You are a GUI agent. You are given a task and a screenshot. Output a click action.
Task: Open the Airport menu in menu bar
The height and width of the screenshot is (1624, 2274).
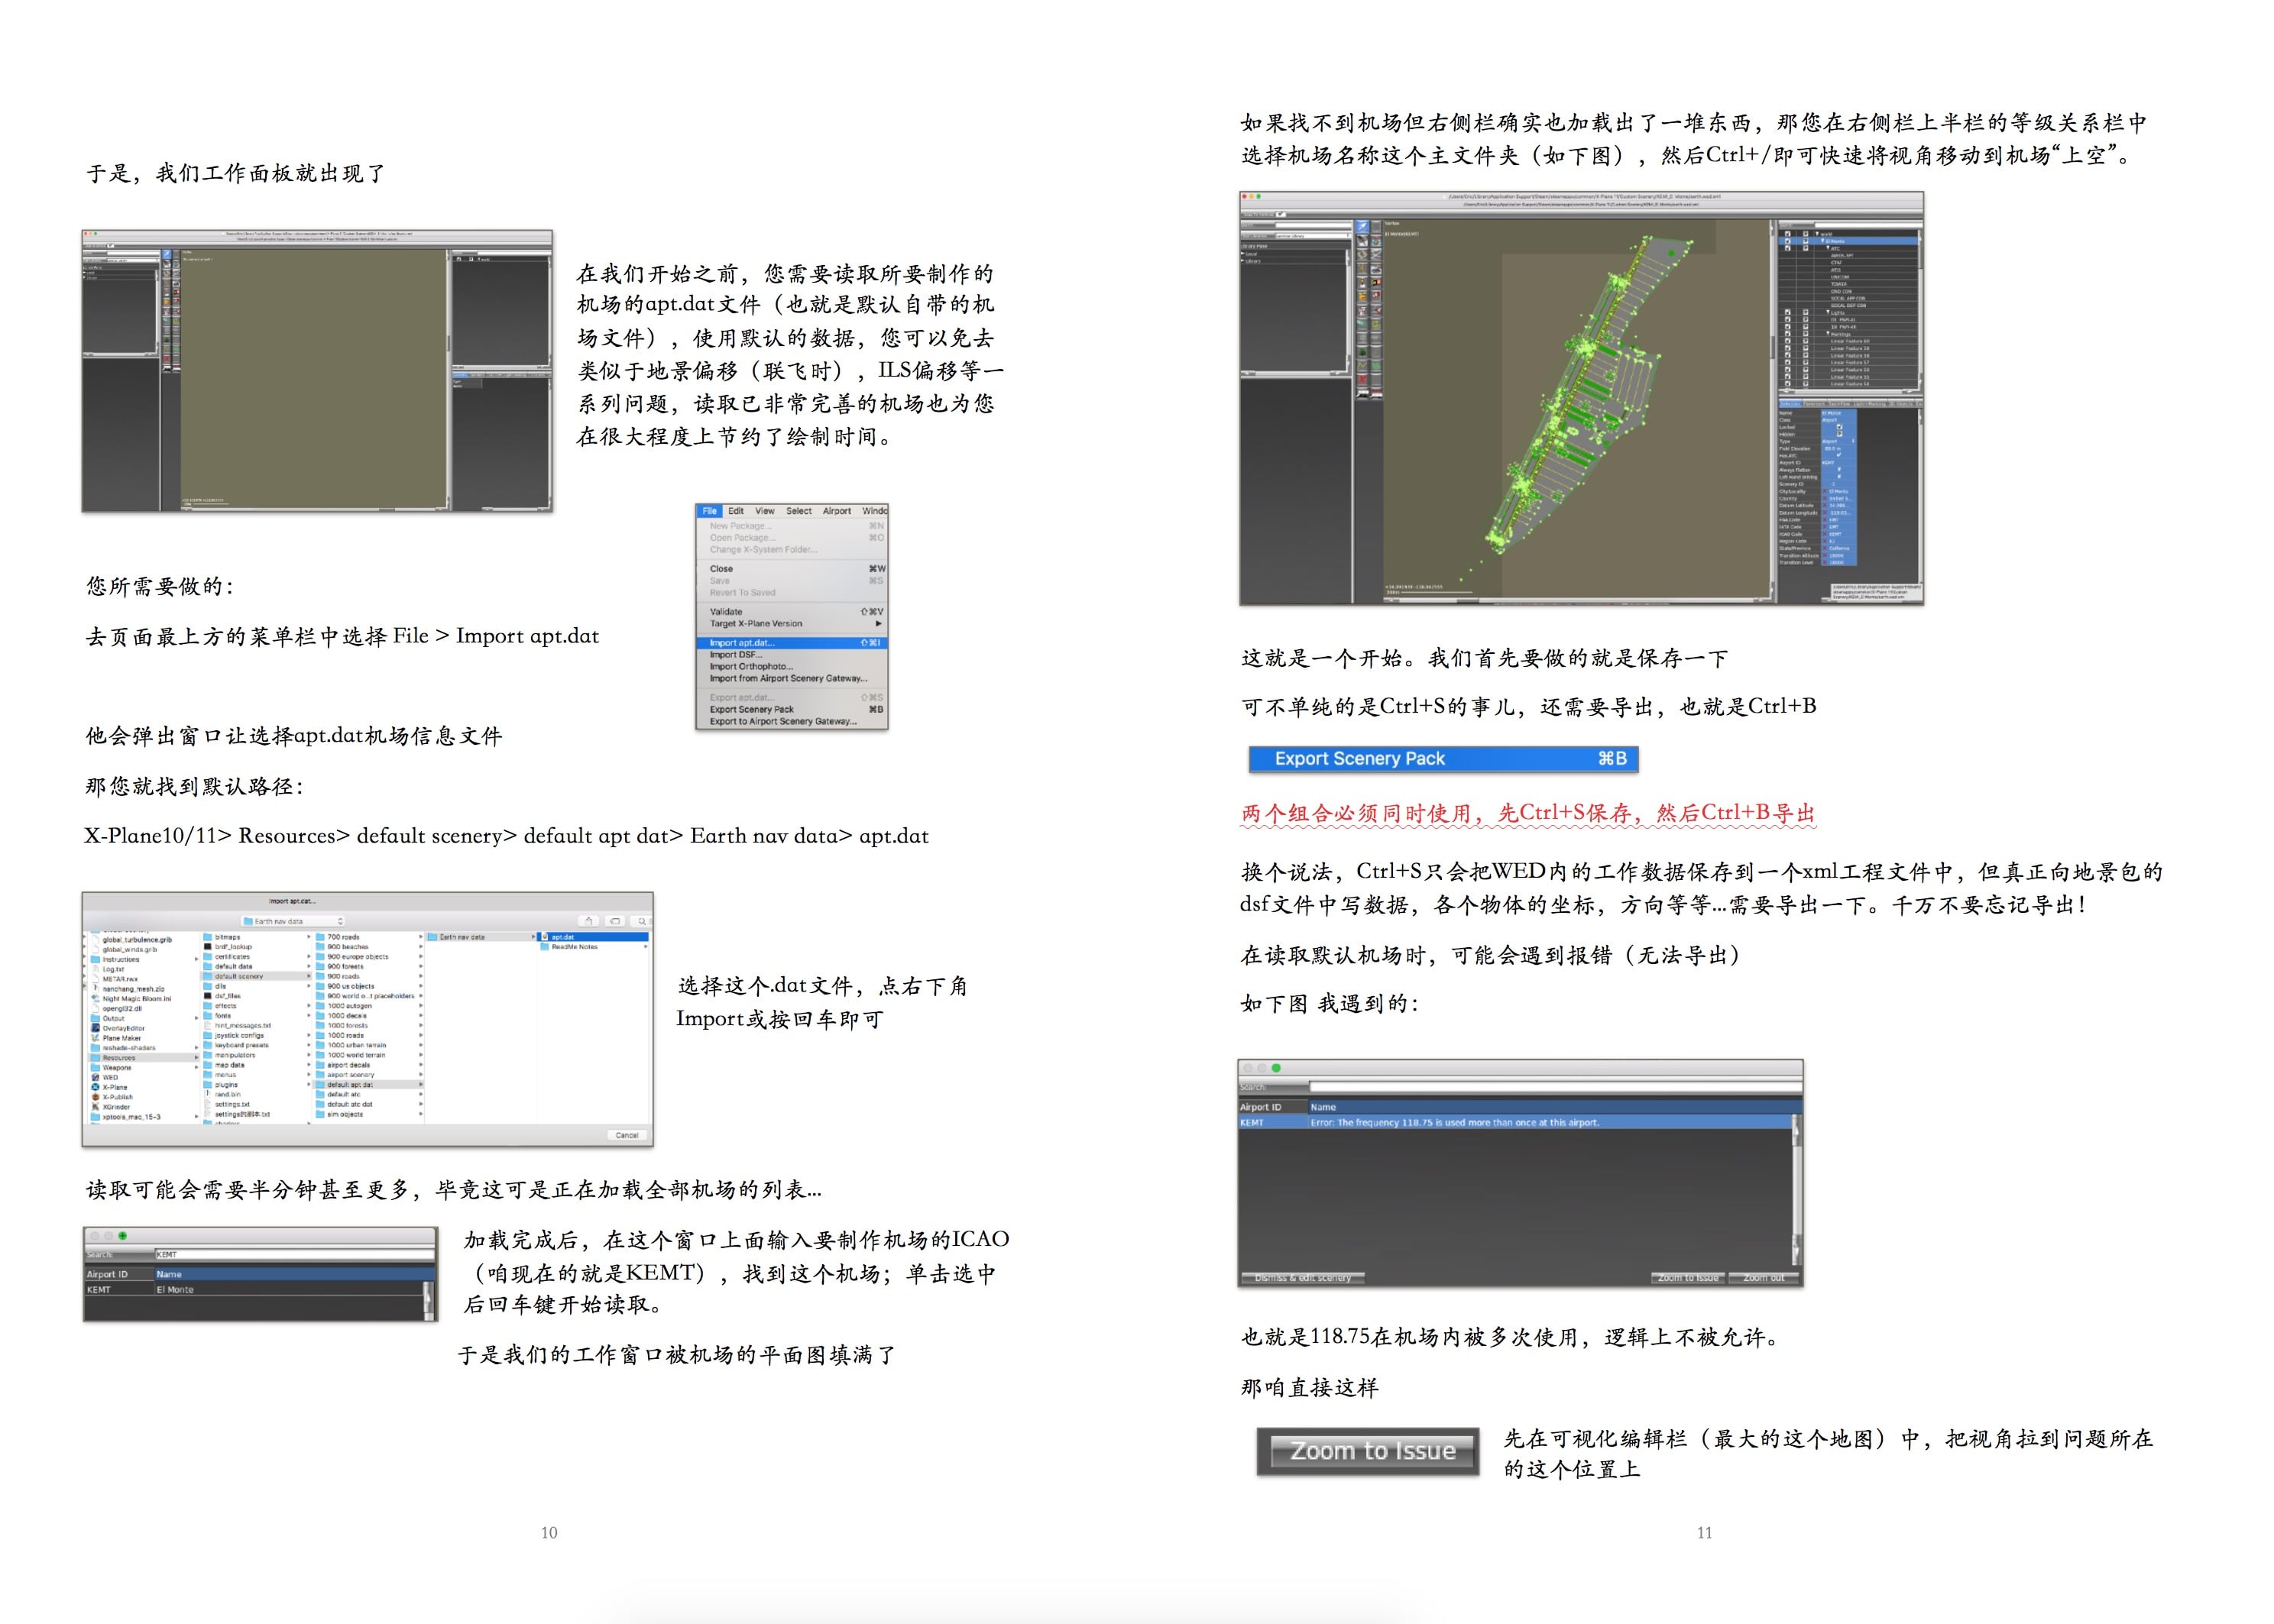pos(837,511)
